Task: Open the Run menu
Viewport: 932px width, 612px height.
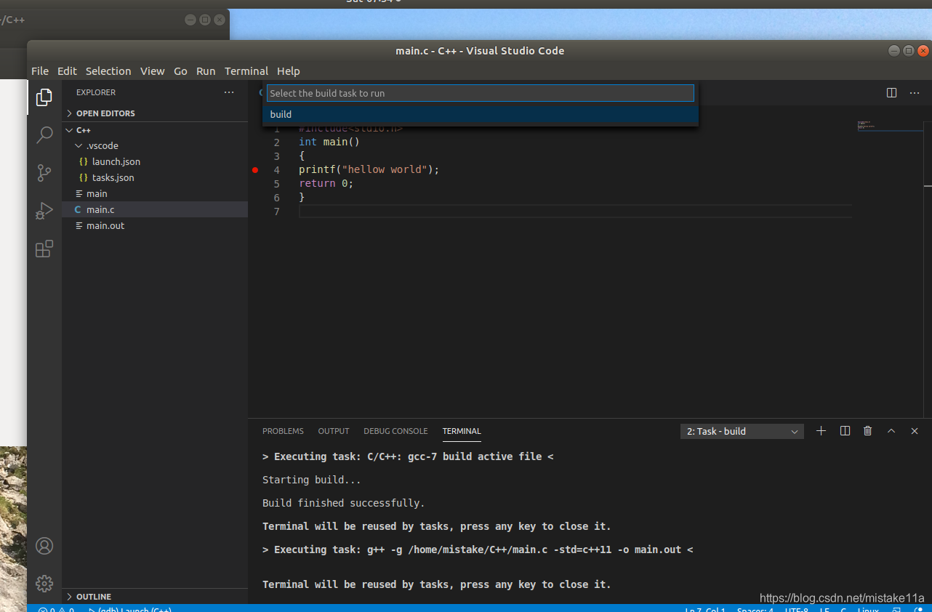Action: [206, 71]
